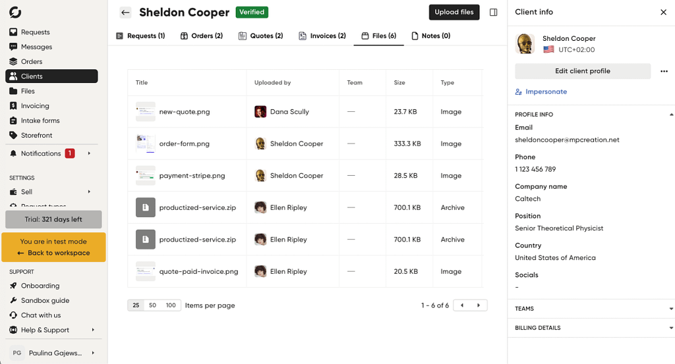The image size is (675, 364).
Task: Open payment-stripe.png file name
Action: pyautogui.click(x=192, y=175)
